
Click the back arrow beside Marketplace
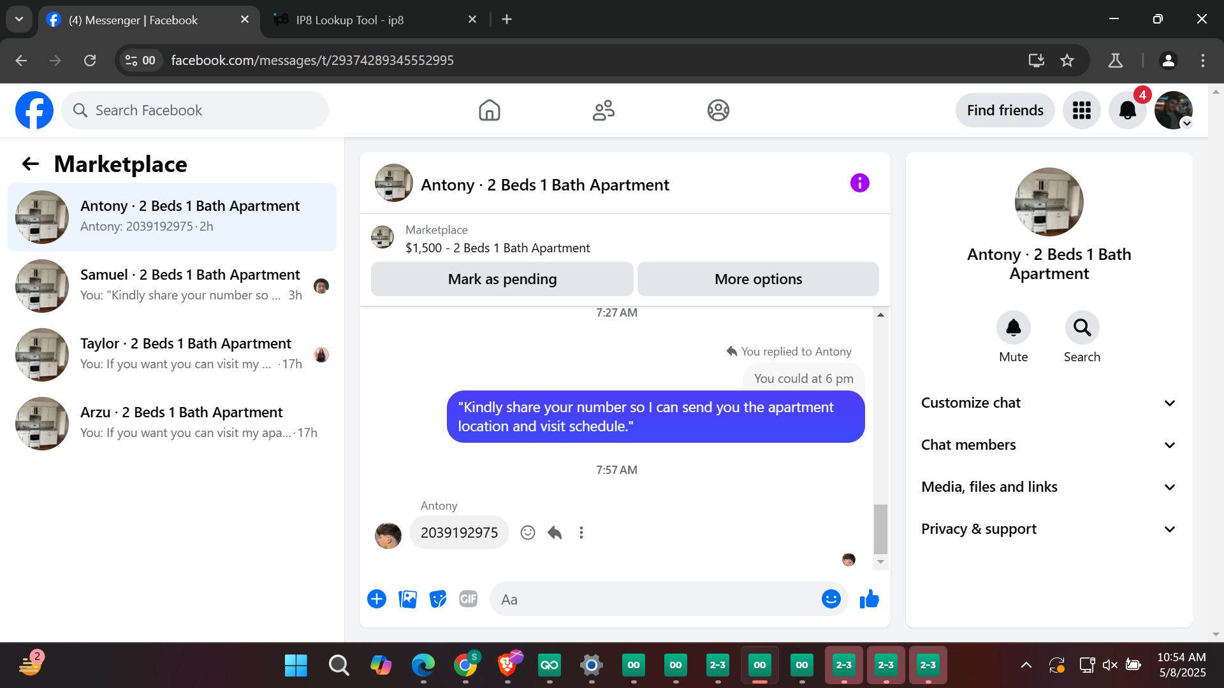(x=31, y=164)
